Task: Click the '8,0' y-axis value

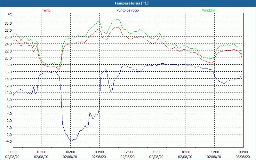Action: [x=9, y=100]
